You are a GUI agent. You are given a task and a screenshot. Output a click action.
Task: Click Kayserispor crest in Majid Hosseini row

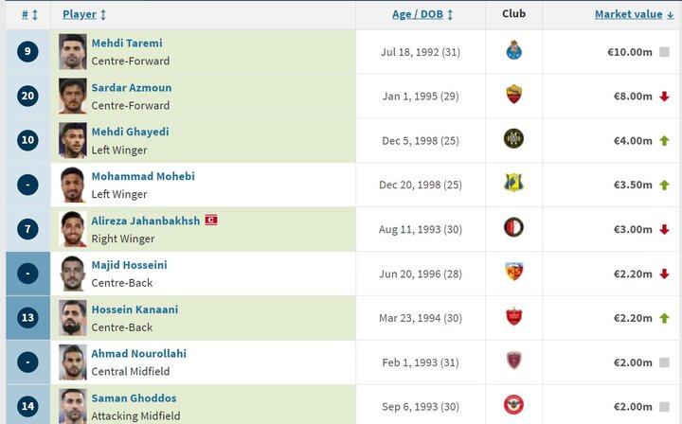[513, 273]
